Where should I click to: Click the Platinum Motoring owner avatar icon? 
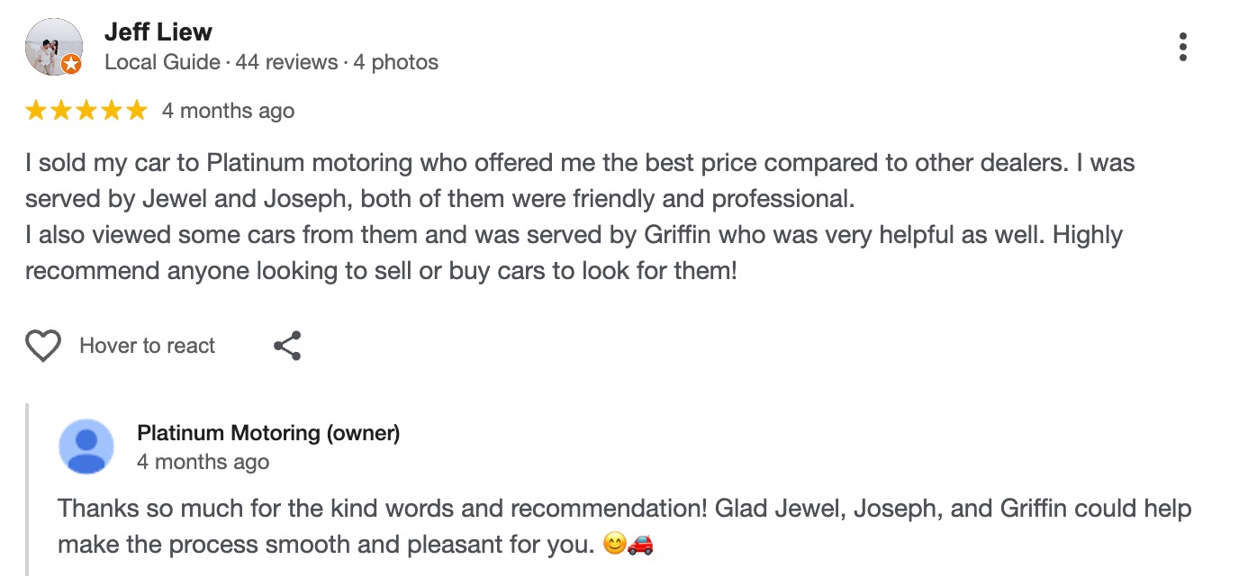click(86, 446)
